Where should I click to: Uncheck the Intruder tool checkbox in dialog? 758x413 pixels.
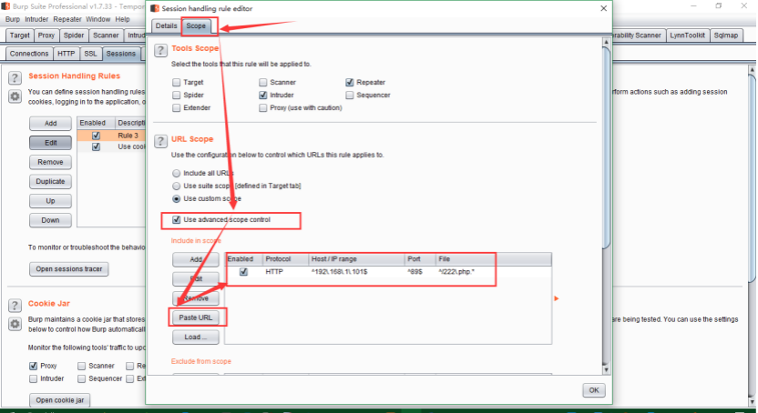click(263, 95)
